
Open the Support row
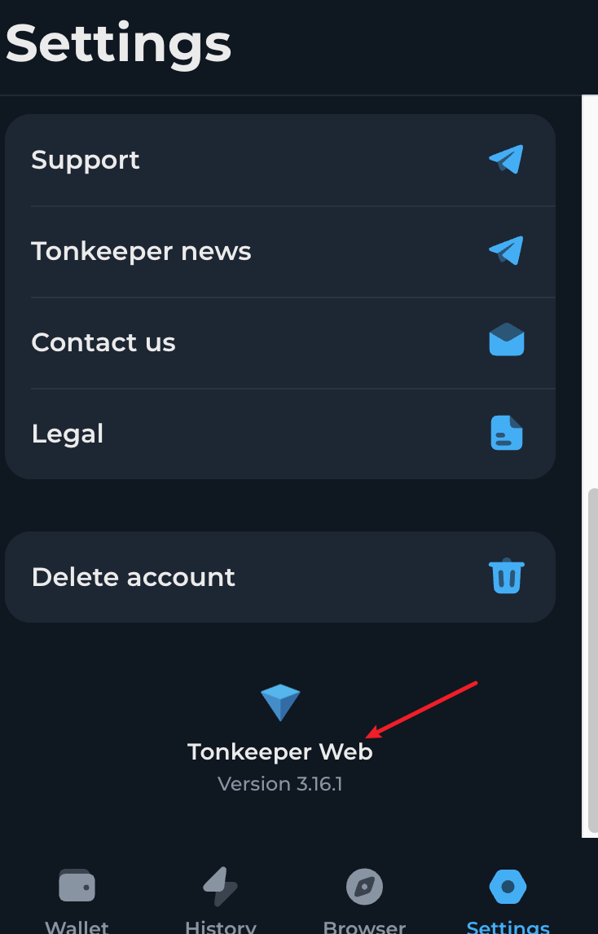[x=280, y=161]
